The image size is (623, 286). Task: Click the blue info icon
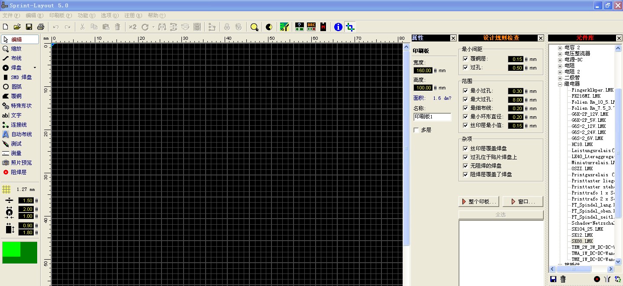point(338,27)
